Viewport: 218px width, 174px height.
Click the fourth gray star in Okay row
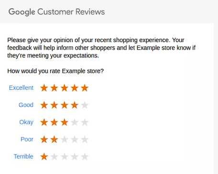click(x=75, y=122)
